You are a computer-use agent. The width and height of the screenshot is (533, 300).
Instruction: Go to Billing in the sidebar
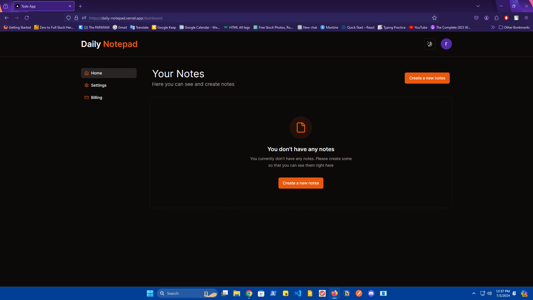click(96, 97)
